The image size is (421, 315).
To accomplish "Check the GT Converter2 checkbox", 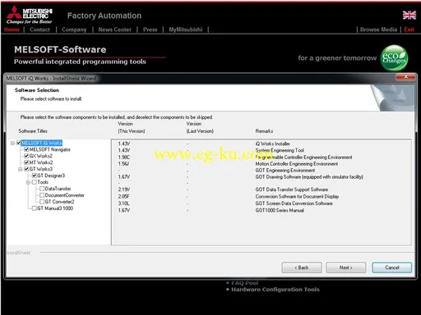I will pos(42,202).
